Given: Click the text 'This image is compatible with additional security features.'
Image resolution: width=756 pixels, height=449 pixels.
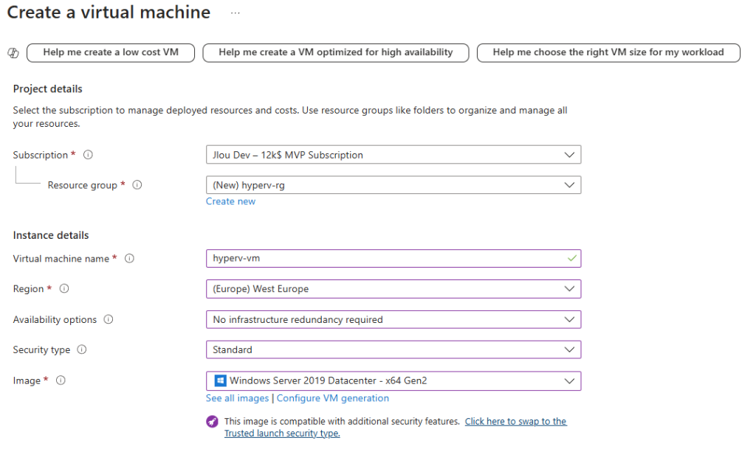Looking at the screenshot, I should [342, 422].
